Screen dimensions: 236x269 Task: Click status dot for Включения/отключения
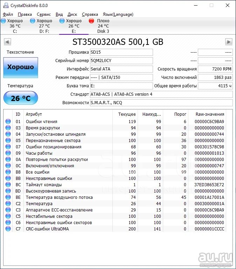pyautogui.click(x=8, y=166)
